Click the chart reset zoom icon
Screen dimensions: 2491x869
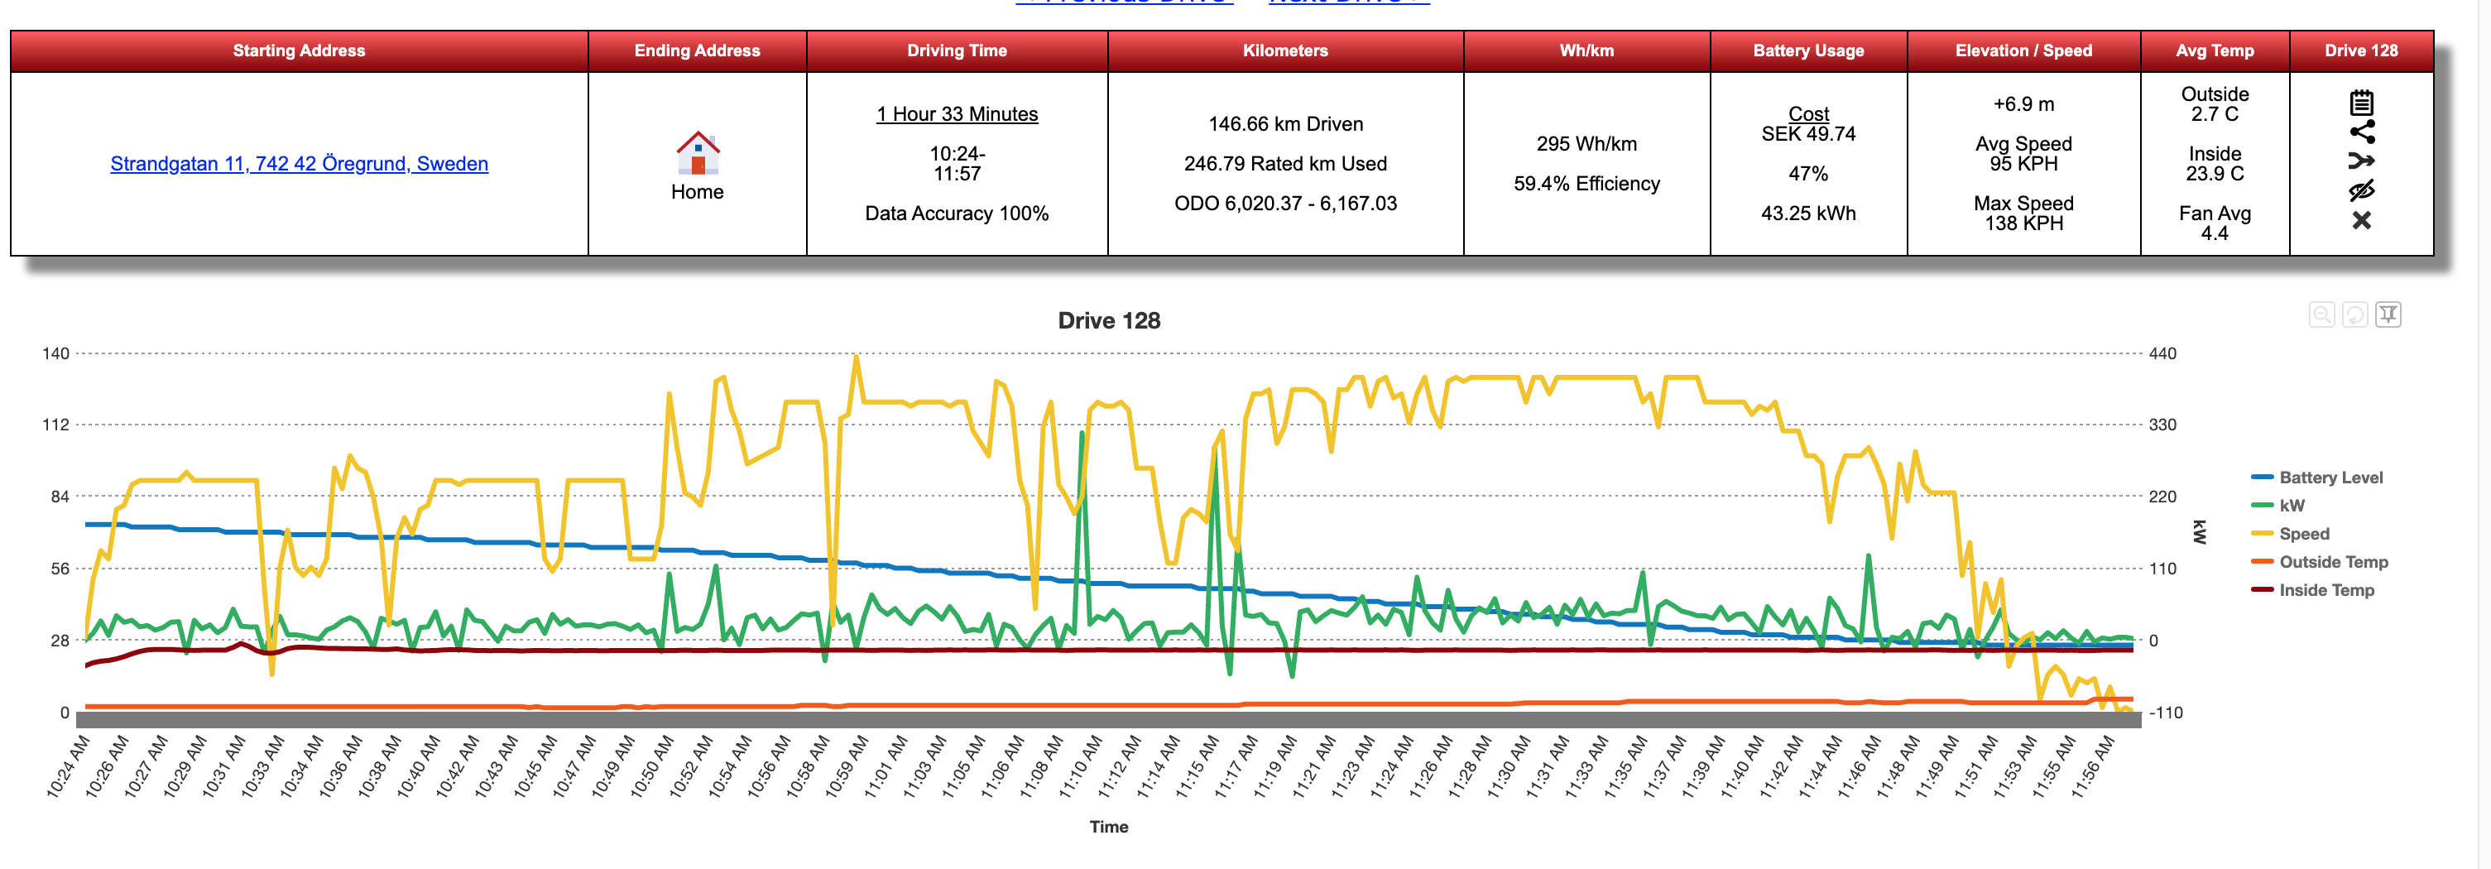point(2354,314)
